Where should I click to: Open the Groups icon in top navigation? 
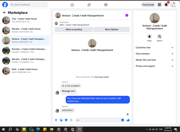(x=106, y=5)
